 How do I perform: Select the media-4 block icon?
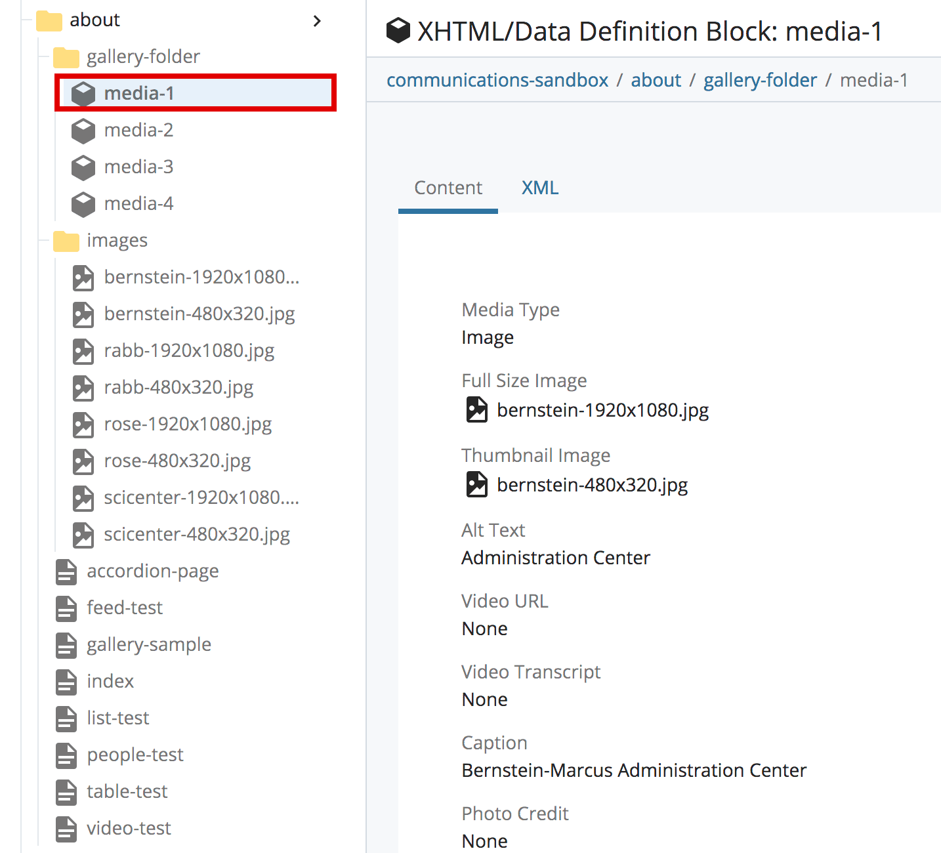pyautogui.click(x=83, y=204)
